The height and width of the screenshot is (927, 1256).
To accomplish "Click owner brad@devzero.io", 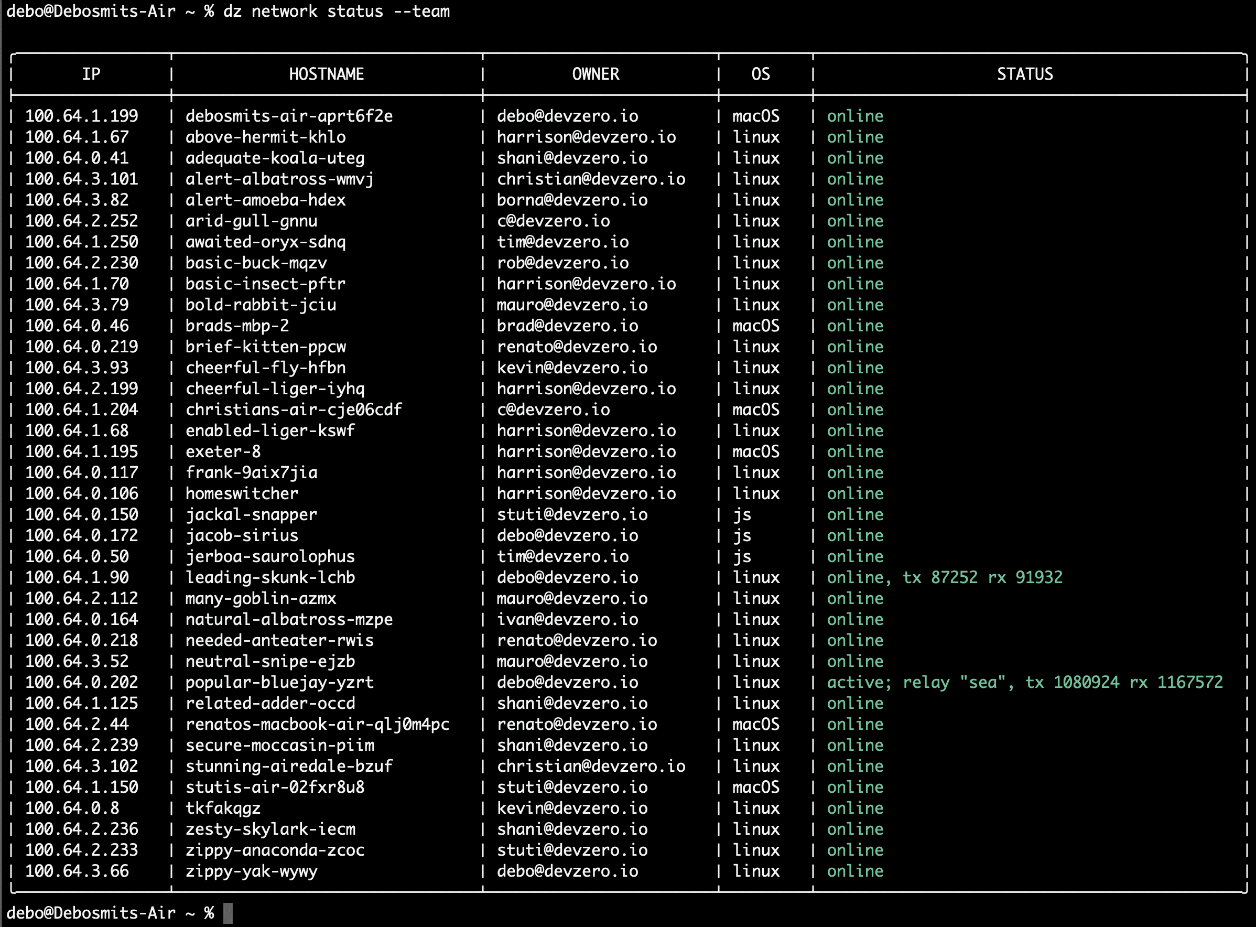I will (x=567, y=326).
